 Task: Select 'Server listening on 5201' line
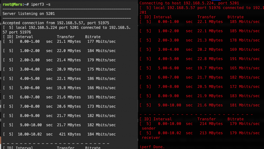29,14
